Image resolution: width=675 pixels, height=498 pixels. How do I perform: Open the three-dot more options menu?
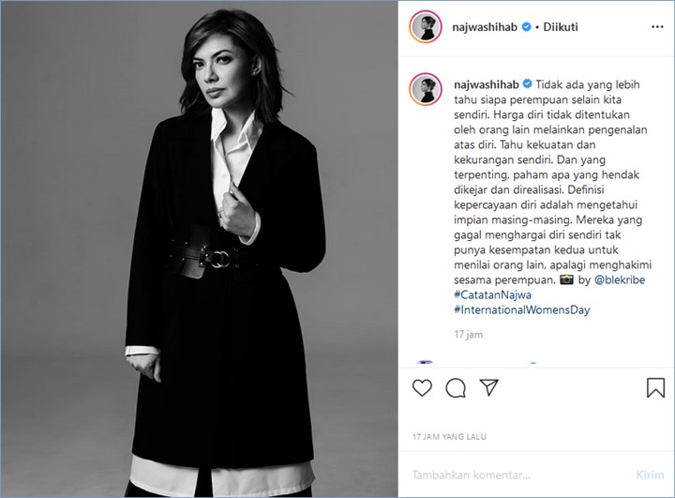tap(657, 26)
